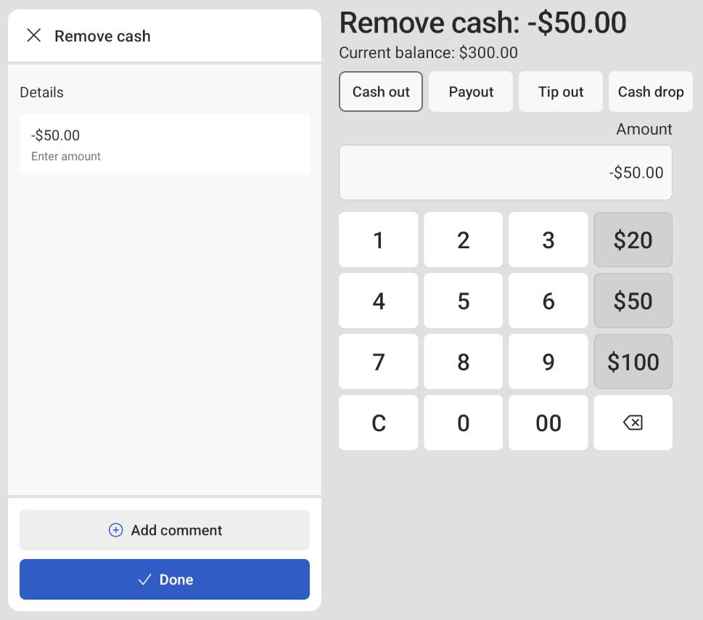This screenshot has height=620, width=703.
Task: Select the $20 quick amount button
Action: [x=633, y=240]
